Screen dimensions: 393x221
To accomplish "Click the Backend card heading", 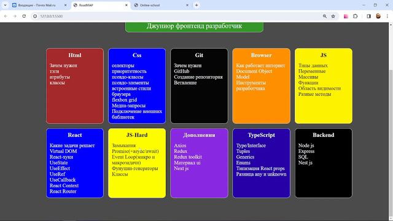I will (324, 135).
